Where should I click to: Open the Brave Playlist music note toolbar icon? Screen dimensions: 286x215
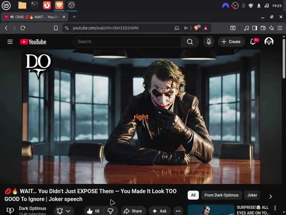(x=246, y=28)
